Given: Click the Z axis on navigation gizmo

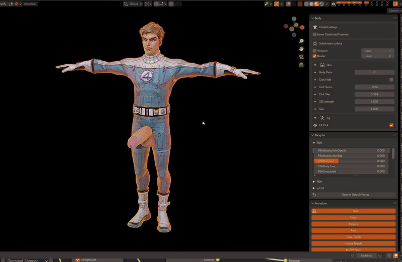Looking at the screenshot, I should 294,19.
